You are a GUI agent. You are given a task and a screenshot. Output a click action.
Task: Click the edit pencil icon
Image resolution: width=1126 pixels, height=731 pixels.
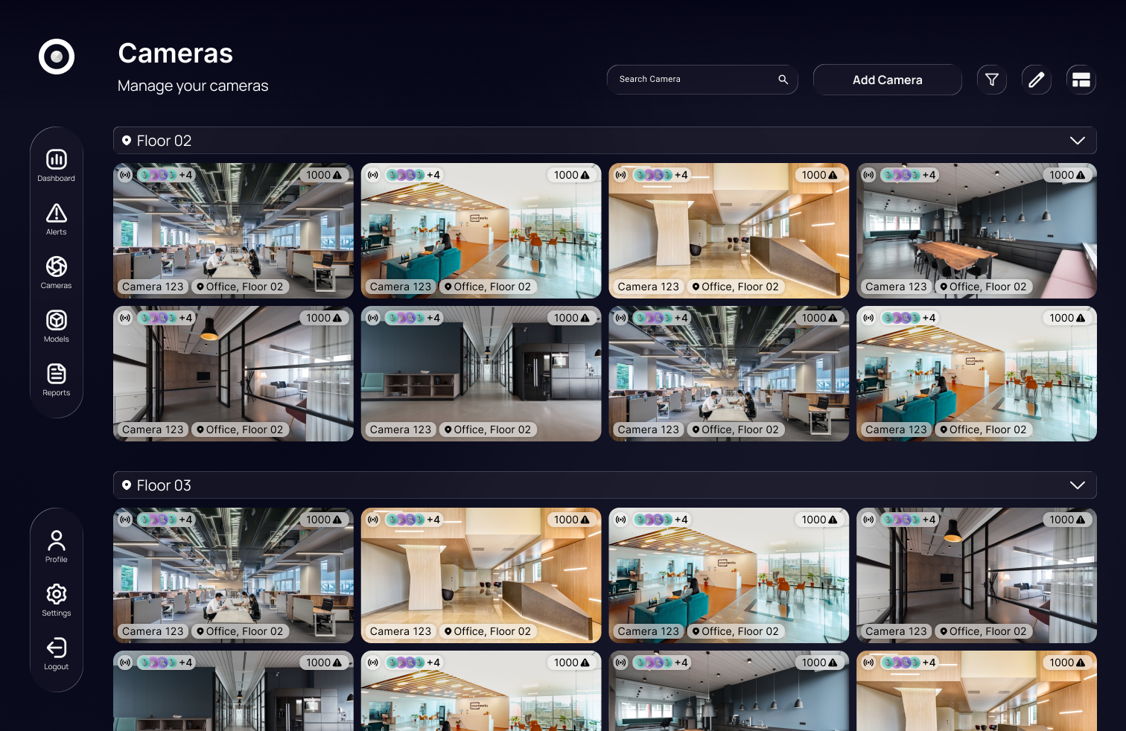point(1036,80)
